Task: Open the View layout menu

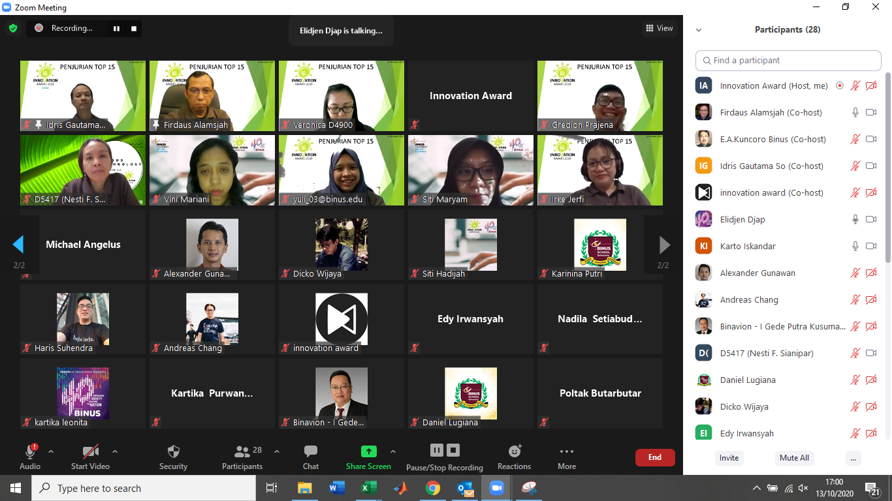Action: coord(660,28)
